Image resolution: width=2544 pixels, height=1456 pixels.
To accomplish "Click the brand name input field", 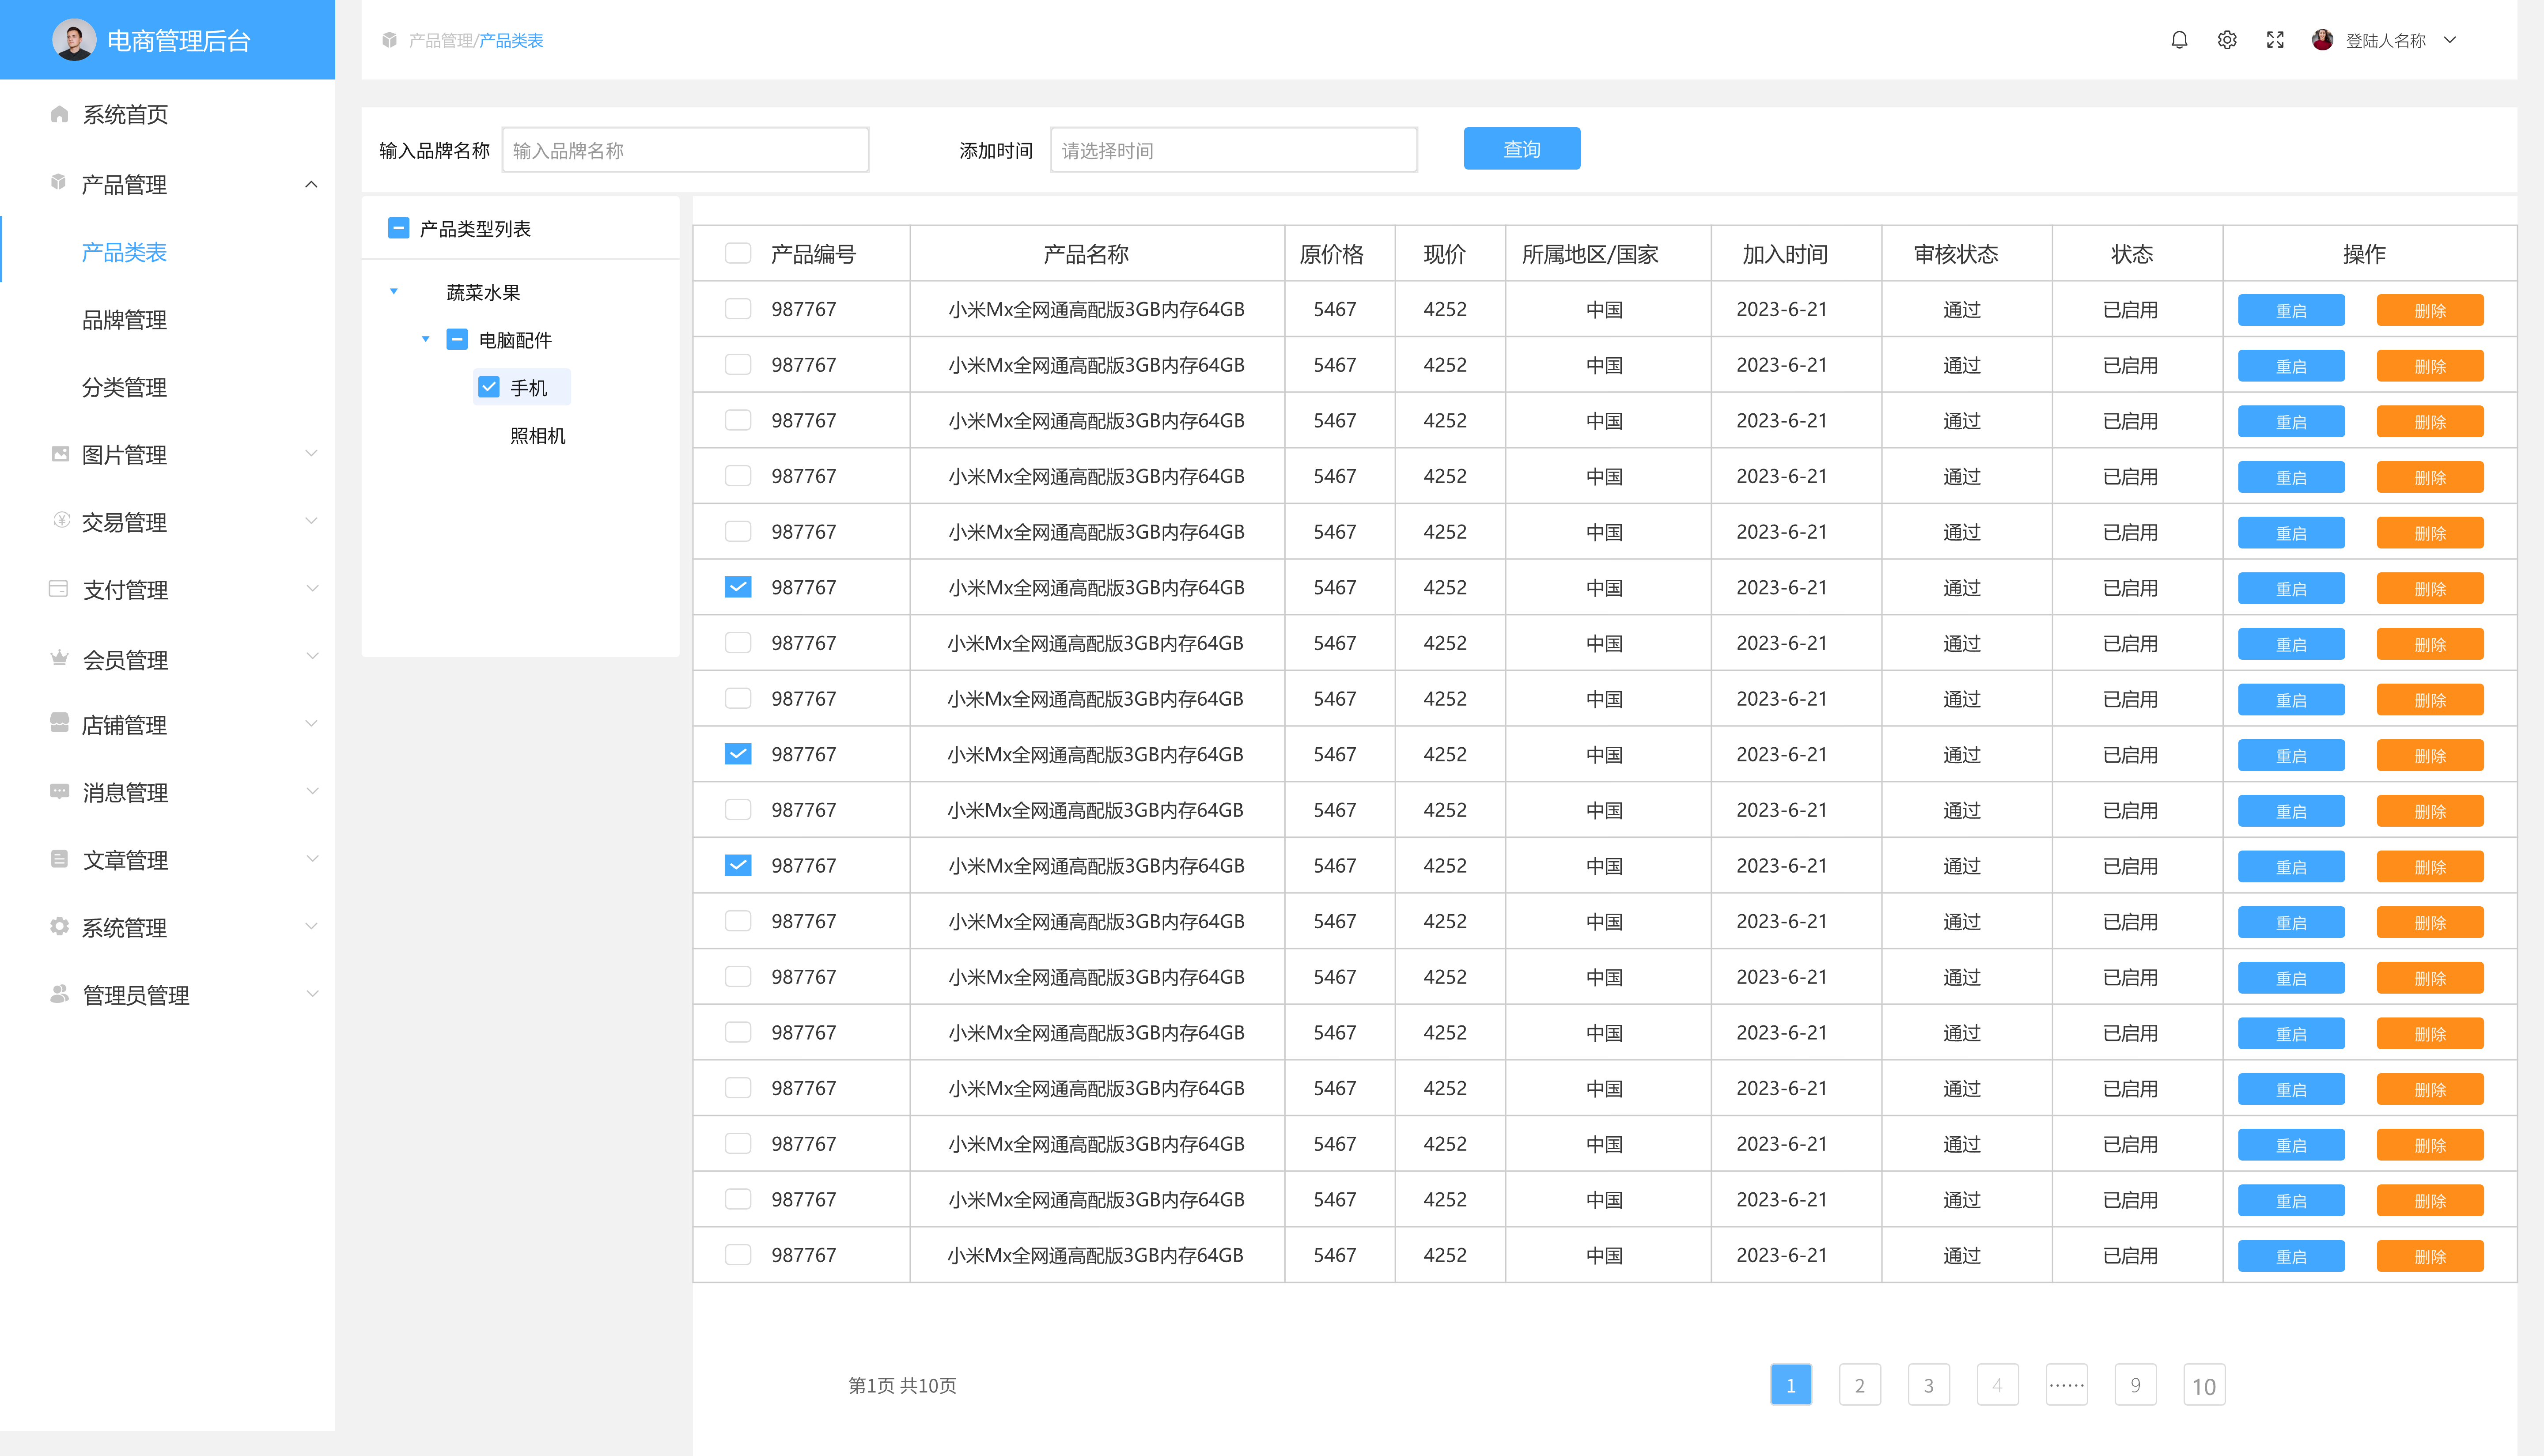I will [x=685, y=150].
